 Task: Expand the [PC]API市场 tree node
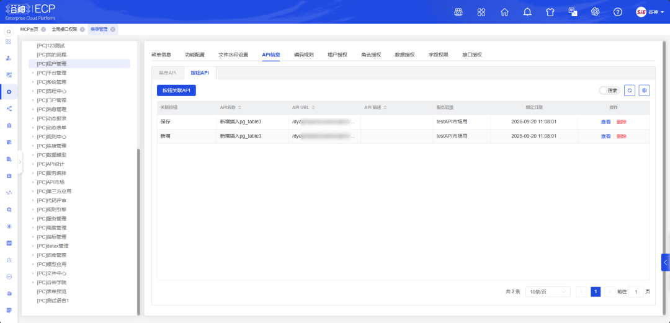pos(33,182)
